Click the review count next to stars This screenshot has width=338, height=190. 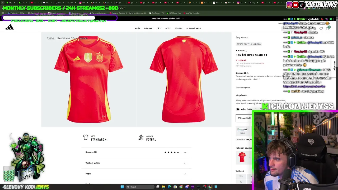[x=246, y=51]
